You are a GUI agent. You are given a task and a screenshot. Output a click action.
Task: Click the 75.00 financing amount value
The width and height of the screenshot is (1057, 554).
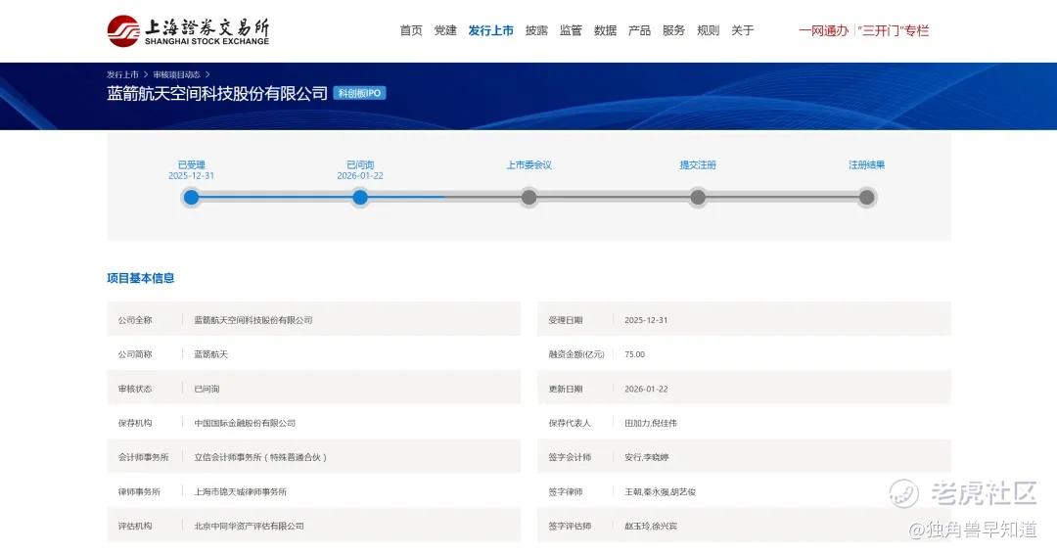[x=634, y=354]
